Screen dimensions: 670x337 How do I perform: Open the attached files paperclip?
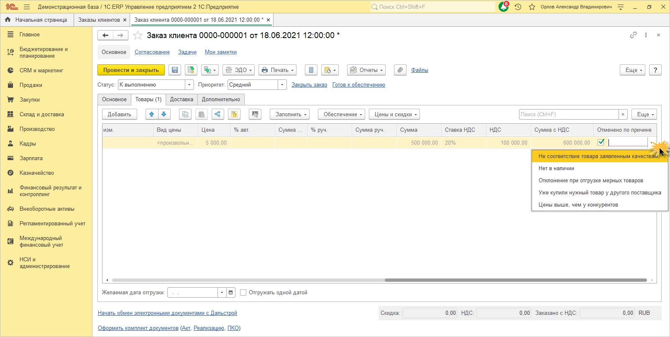(x=400, y=70)
